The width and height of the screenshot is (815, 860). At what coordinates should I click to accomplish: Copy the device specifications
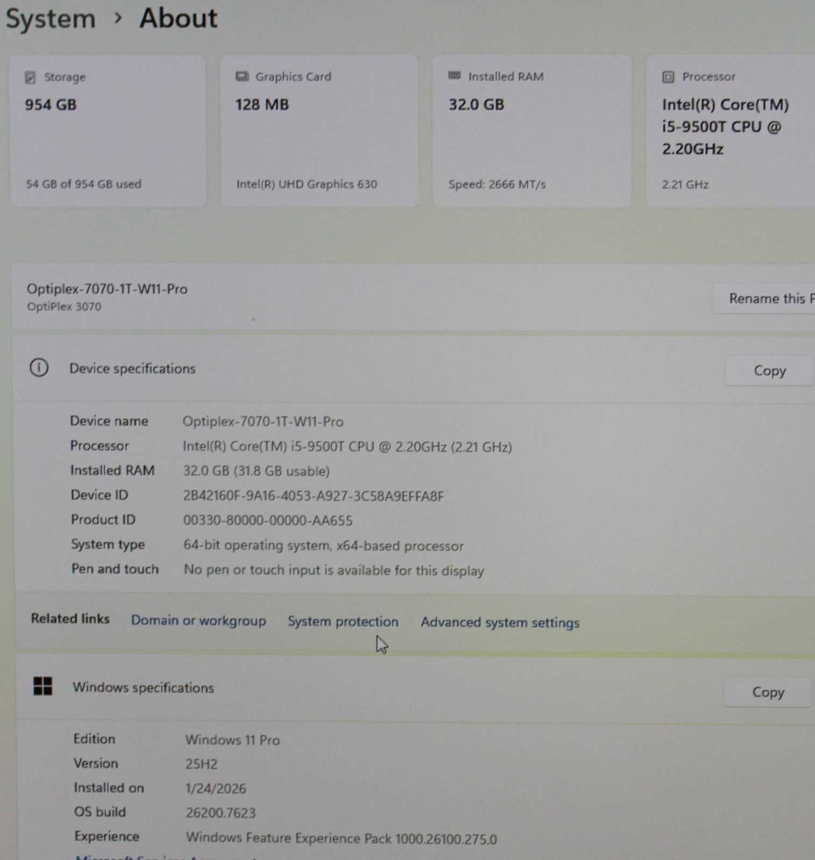click(769, 370)
